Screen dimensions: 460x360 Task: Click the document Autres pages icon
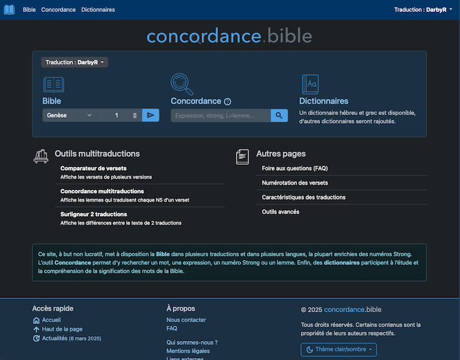click(x=242, y=156)
